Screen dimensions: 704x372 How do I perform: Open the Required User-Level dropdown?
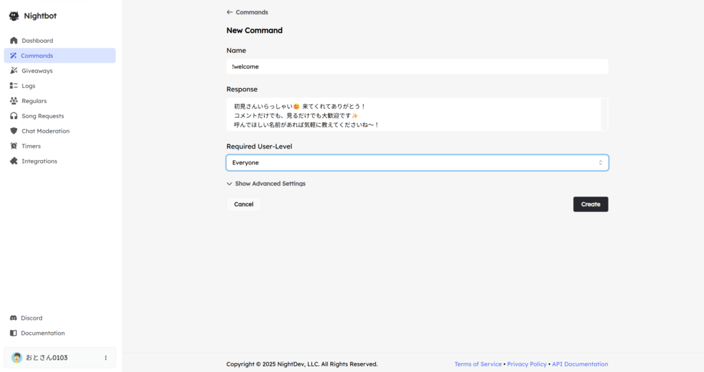417,163
